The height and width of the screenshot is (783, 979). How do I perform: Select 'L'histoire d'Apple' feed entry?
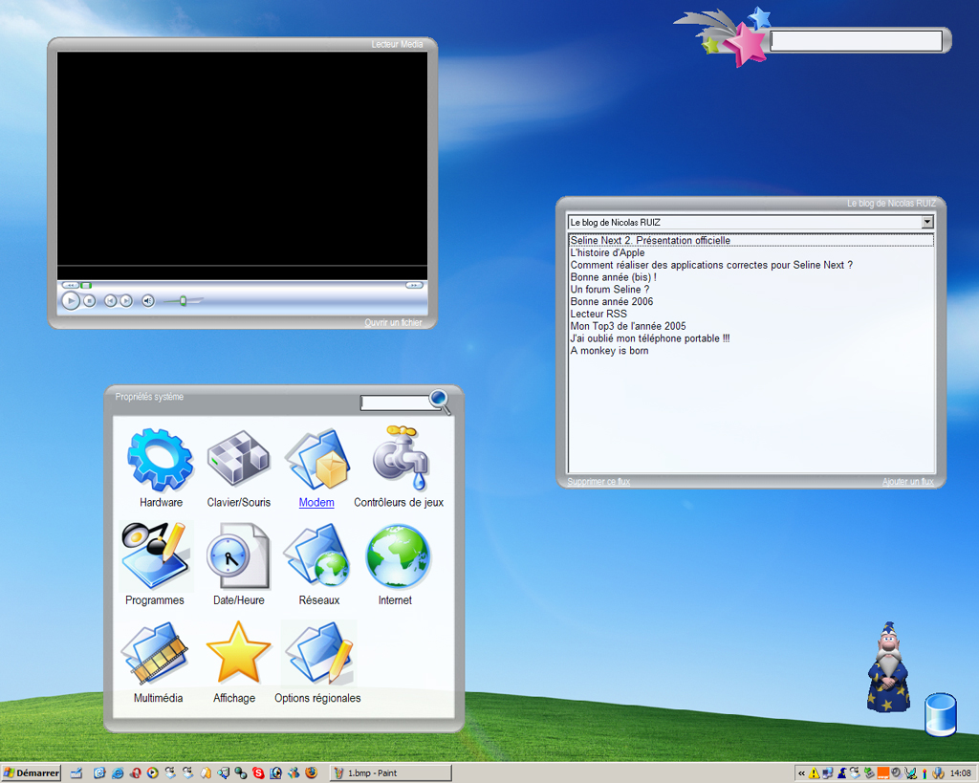point(607,253)
